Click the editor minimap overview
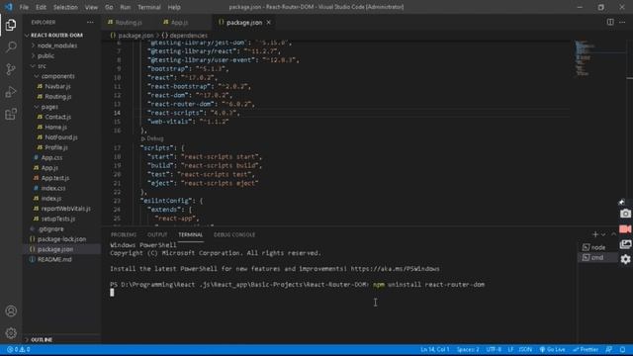 click(x=585, y=58)
